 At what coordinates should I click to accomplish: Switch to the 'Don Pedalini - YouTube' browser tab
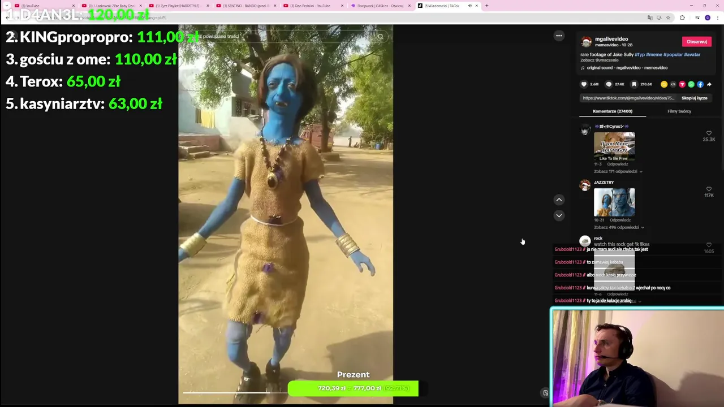(x=313, y=6)
